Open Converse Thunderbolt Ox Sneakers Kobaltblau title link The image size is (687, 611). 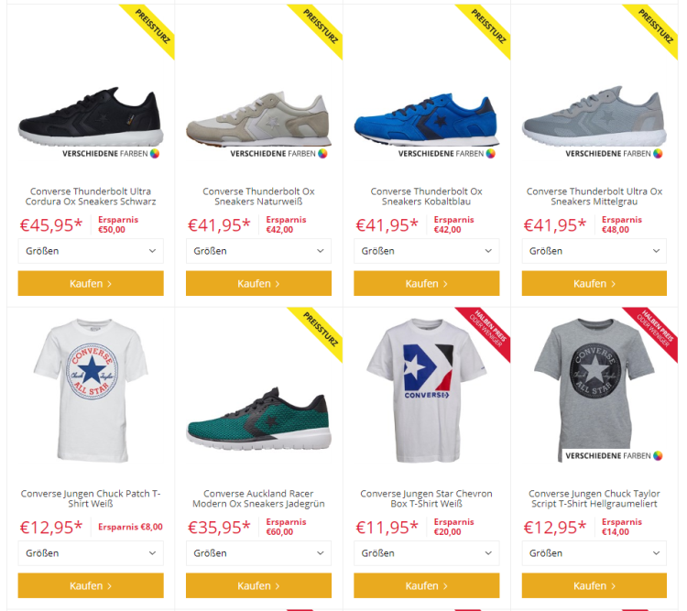point(426,196)
